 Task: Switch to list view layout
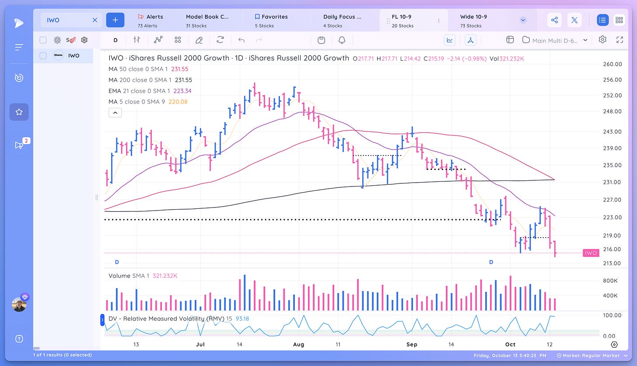pos(602,20)
